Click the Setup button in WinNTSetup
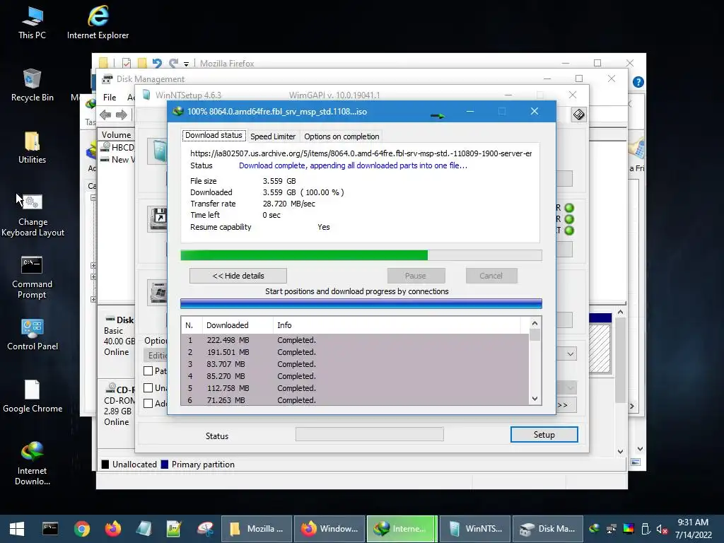The image size is (724, 543). (x=544, y=435)
